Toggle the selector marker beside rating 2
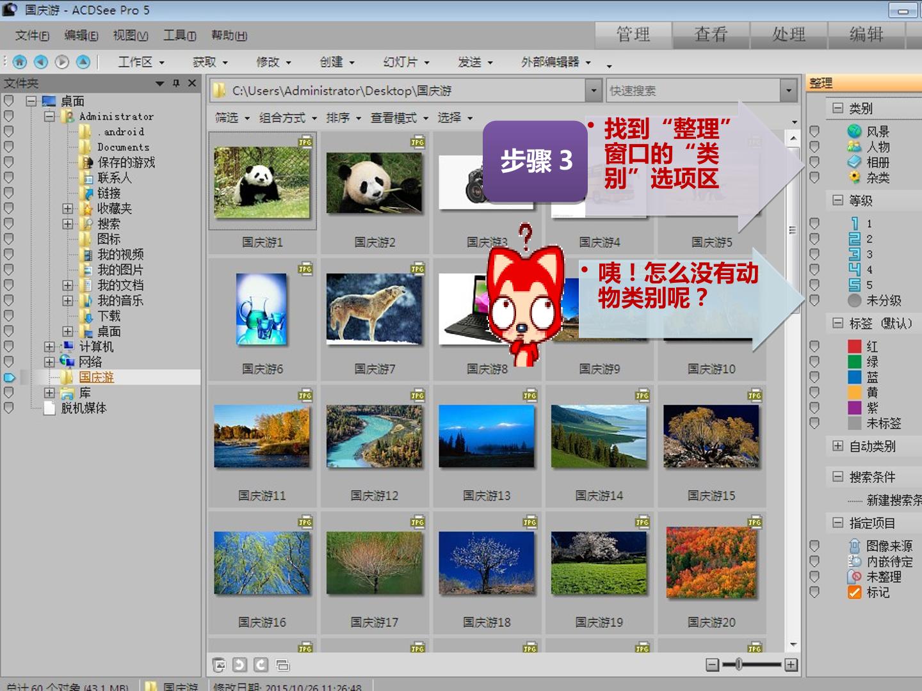This screenshot has height=691, width=922. pos(814,239)
